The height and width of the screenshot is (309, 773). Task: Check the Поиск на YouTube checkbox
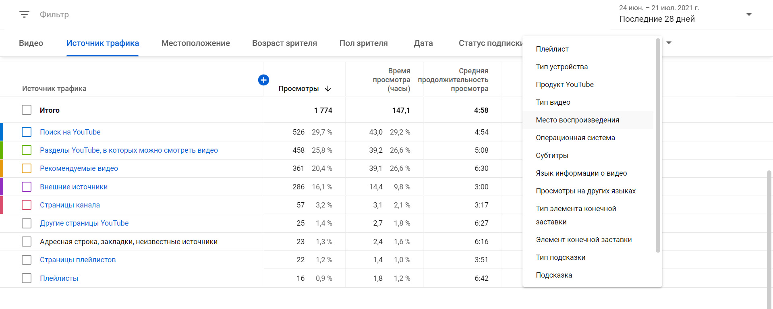[27, 132]
